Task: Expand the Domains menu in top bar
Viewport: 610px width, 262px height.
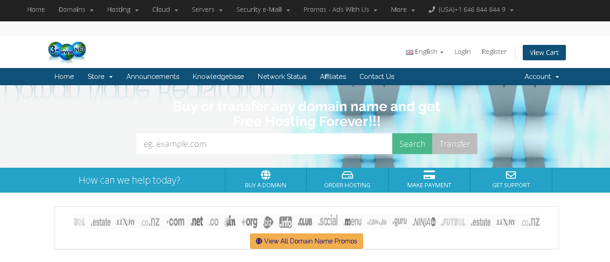Action: point(76,10)
